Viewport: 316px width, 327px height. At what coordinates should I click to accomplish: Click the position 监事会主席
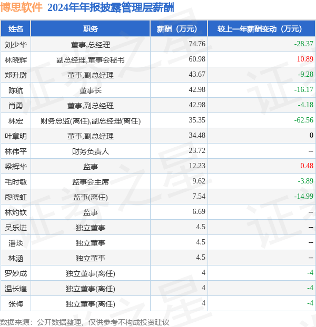click(x=91, y=182)
